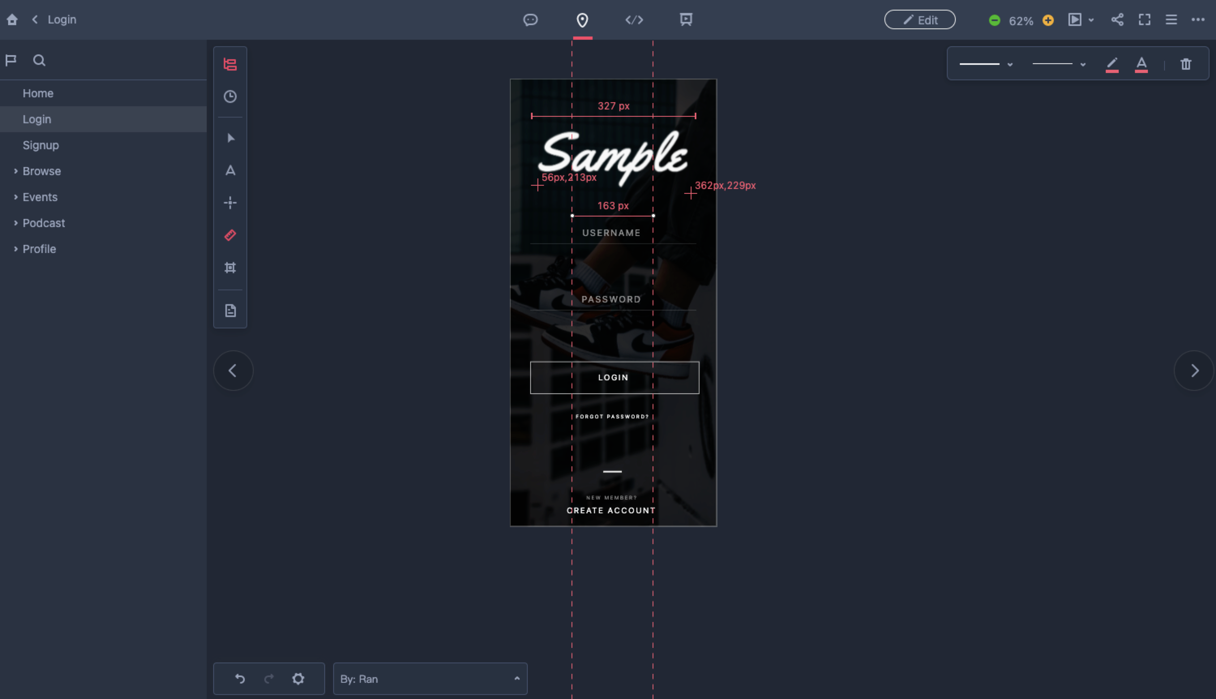Search screens with the magnifier icon
1216x699 pixels.
tap(39, 60)
